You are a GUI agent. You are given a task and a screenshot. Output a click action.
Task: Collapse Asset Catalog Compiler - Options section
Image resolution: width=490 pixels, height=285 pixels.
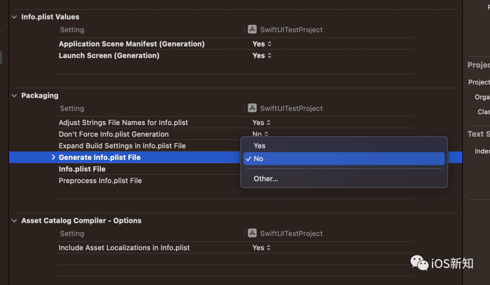coord(15,221)
